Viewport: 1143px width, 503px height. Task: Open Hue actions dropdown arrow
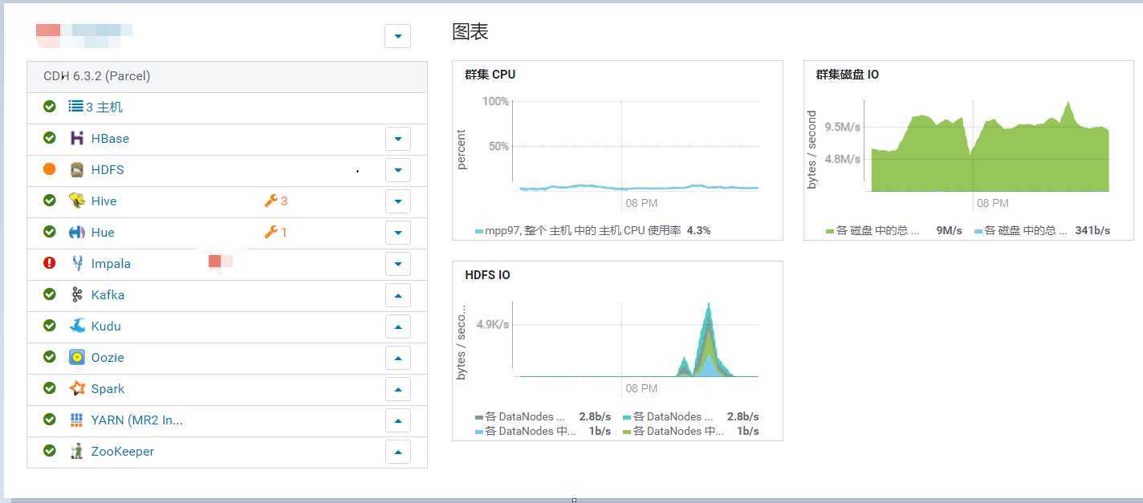[x=398, y=232]
